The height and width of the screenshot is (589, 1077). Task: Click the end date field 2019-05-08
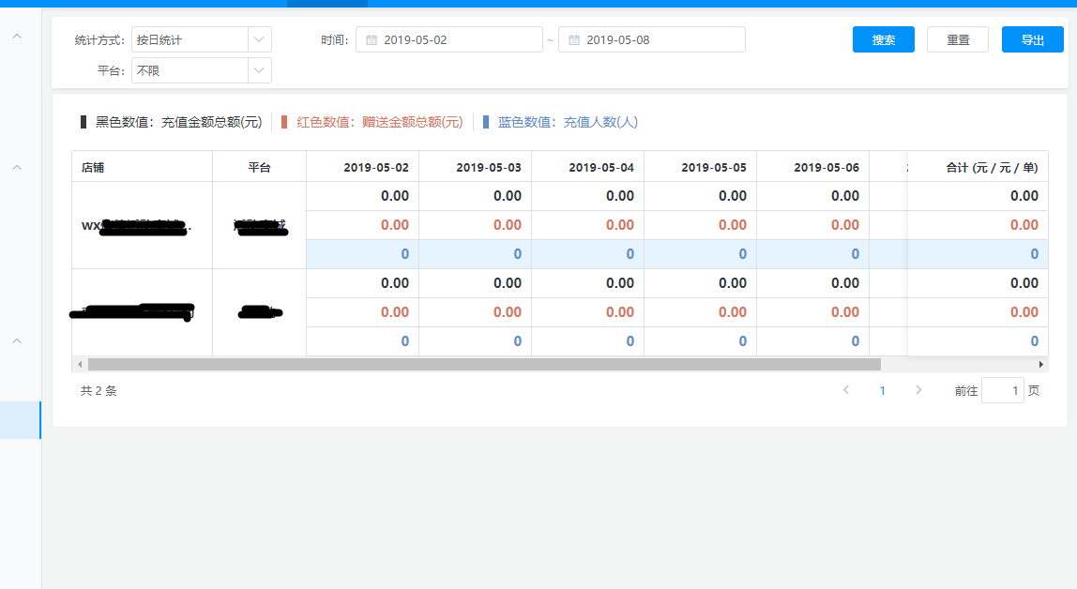click(652, 39)
